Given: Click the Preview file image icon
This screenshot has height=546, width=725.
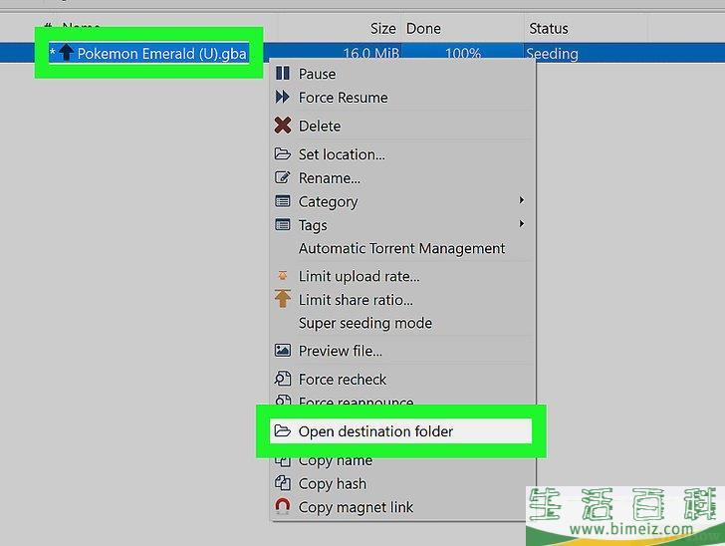Looking at the screenshot, I should [x=282, y=351].
